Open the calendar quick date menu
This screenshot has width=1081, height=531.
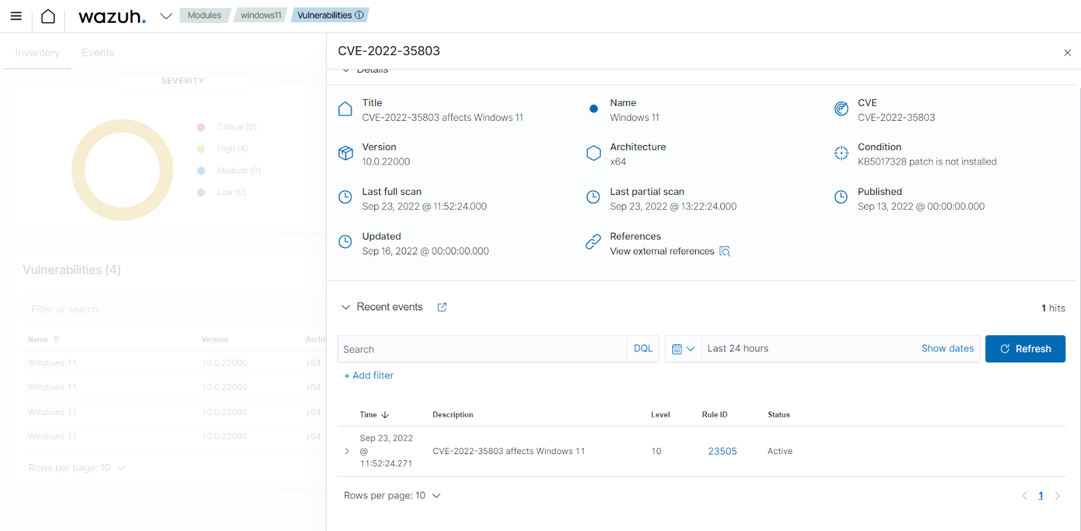coord(683,349)
